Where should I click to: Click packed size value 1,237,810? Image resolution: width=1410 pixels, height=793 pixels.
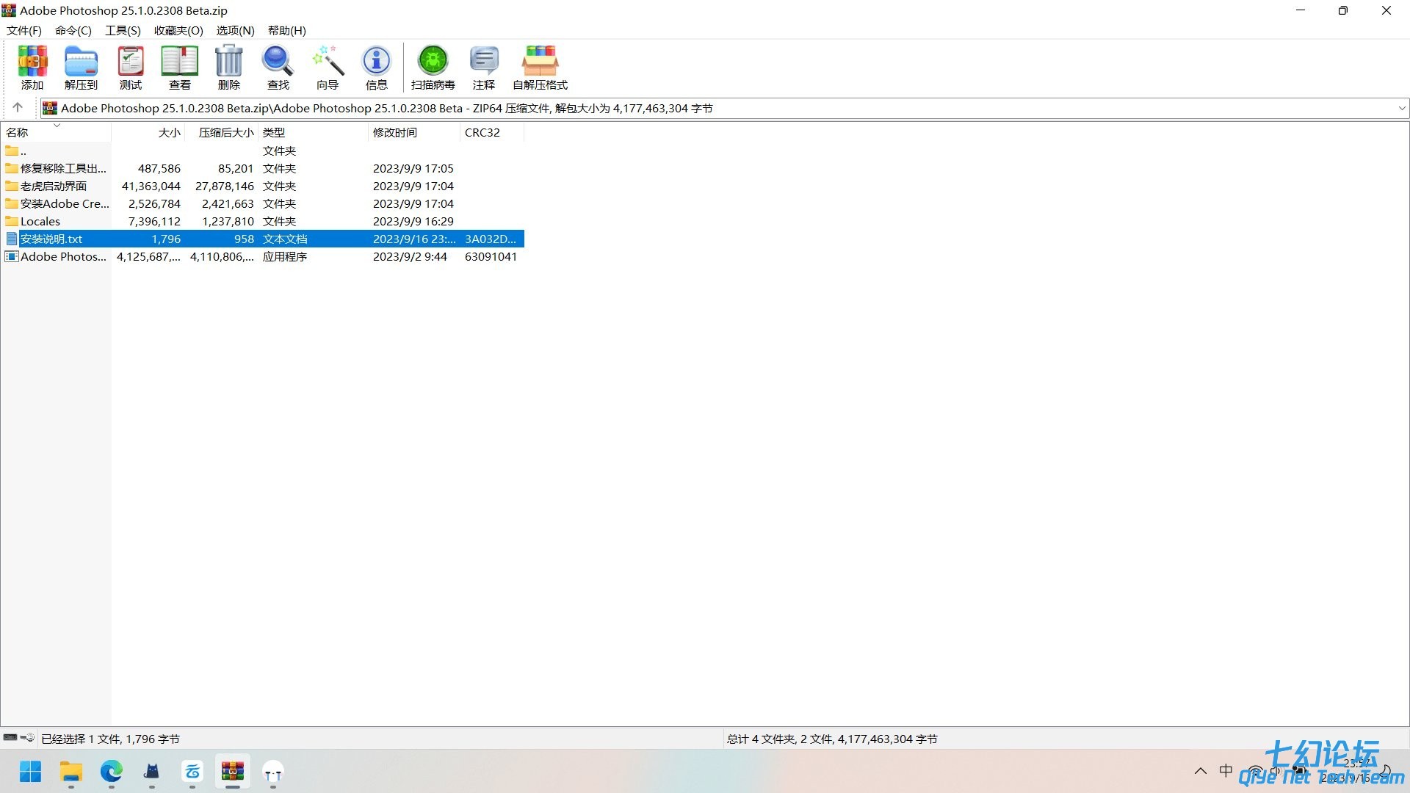tap(228, 221)
